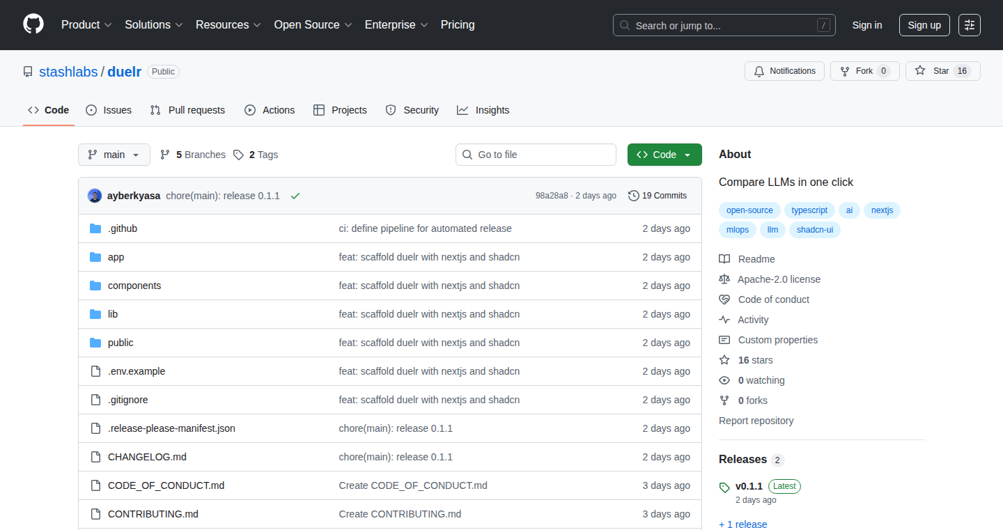Click the pulse icon beside Activity

pos(724,320)
